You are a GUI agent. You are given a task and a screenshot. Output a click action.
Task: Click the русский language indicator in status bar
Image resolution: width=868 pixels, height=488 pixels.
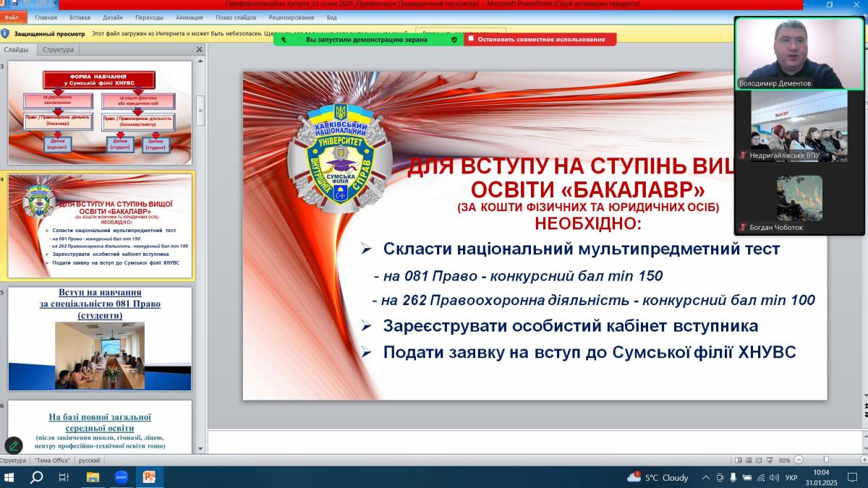pos(90,460)
